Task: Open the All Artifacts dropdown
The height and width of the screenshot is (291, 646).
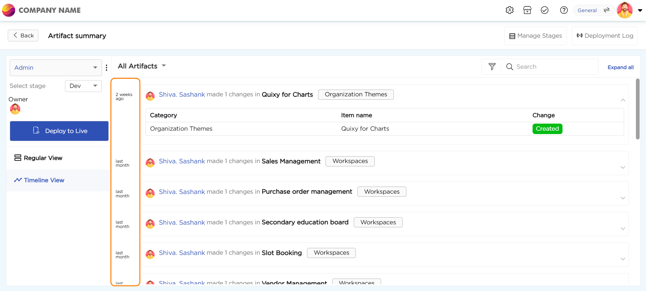Action: tap(142, 66)
